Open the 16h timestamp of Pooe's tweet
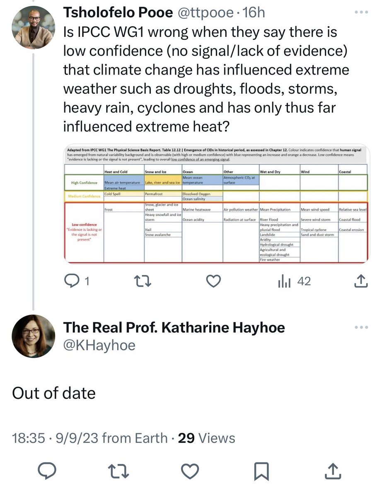This screenshot has width=382, height=497. (253, 13)
